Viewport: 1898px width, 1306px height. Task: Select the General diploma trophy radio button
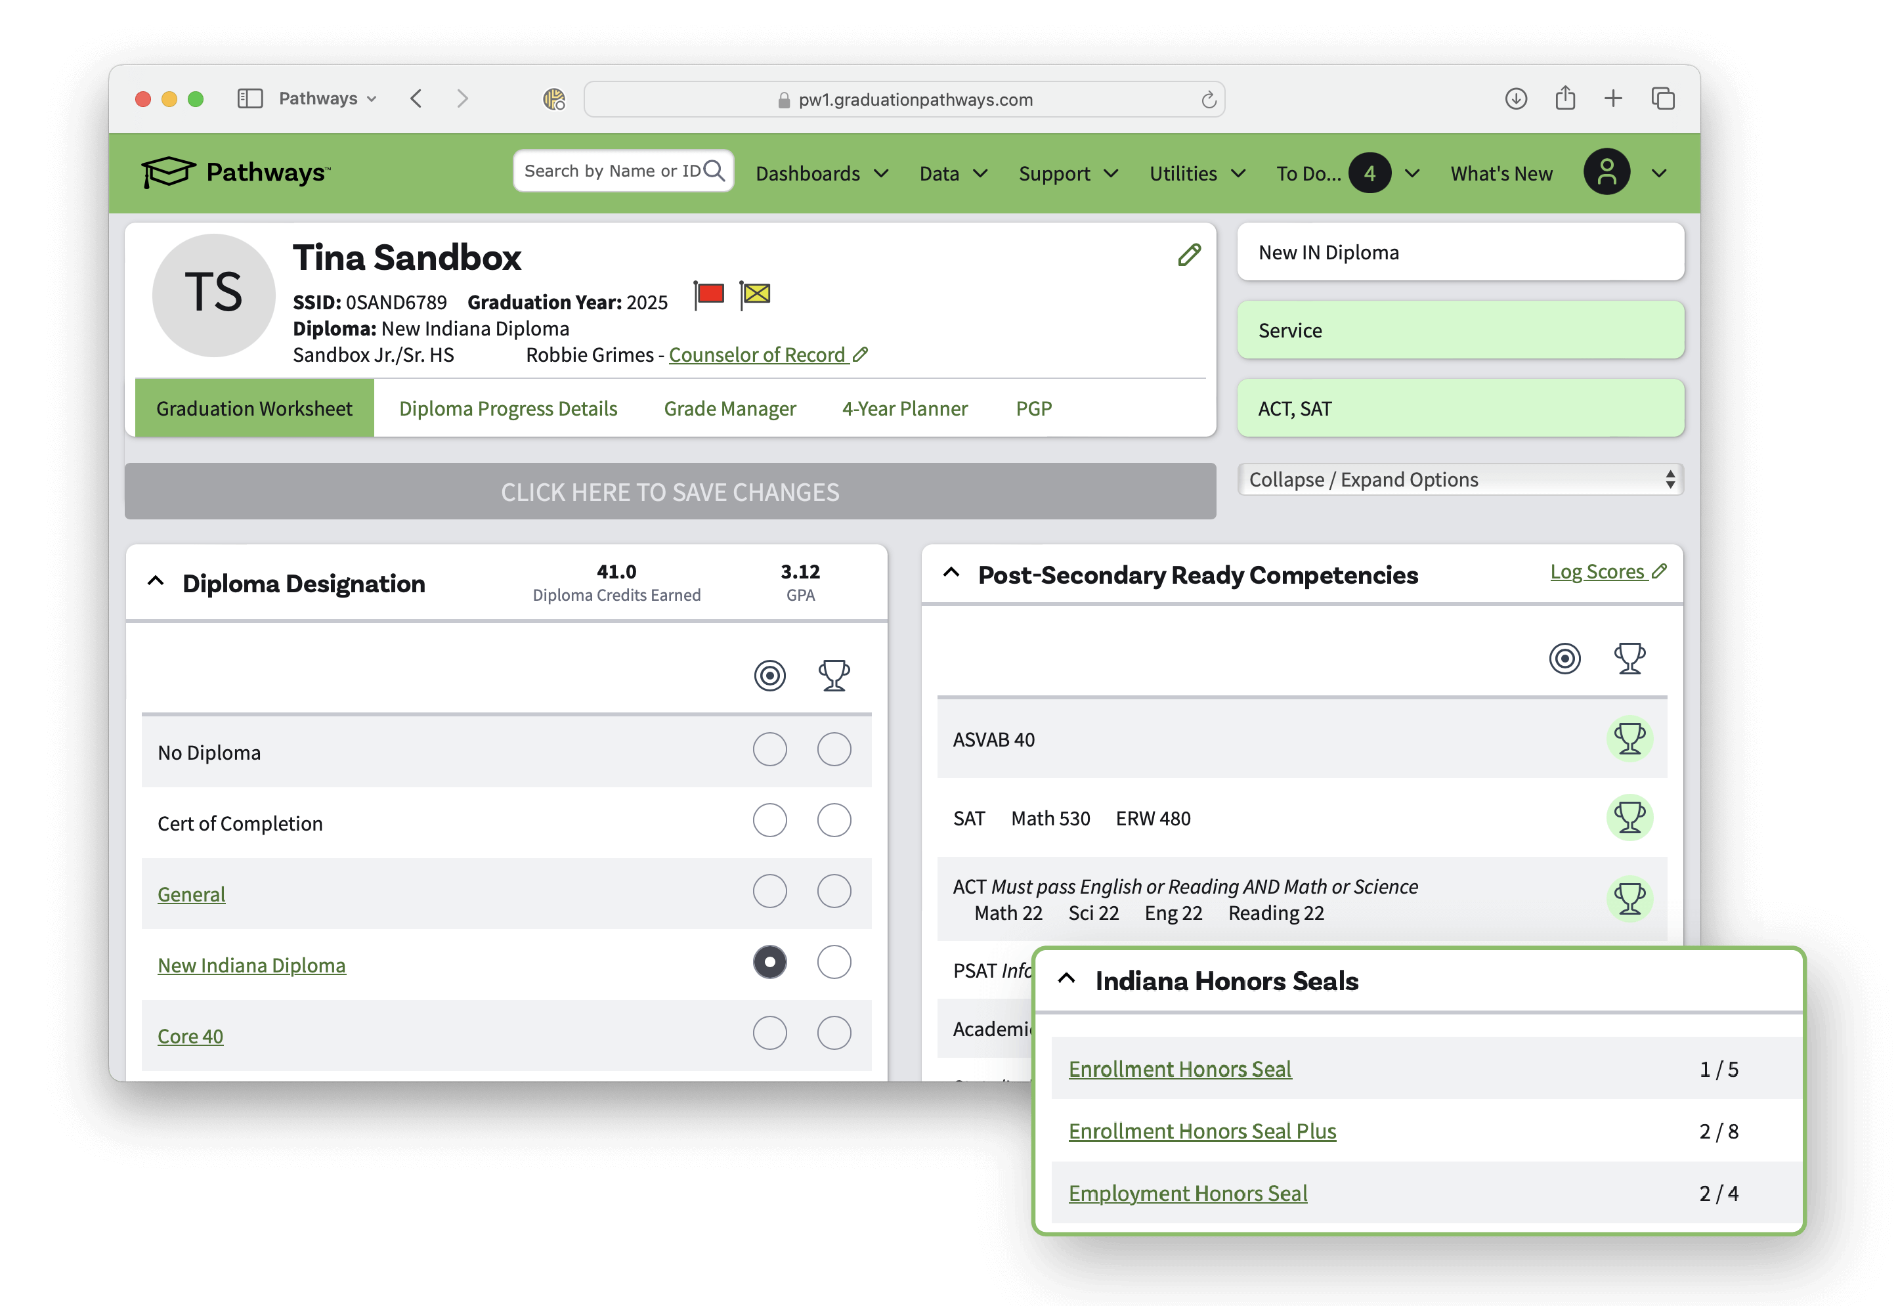pyautogui.click(x=834, y=890)
